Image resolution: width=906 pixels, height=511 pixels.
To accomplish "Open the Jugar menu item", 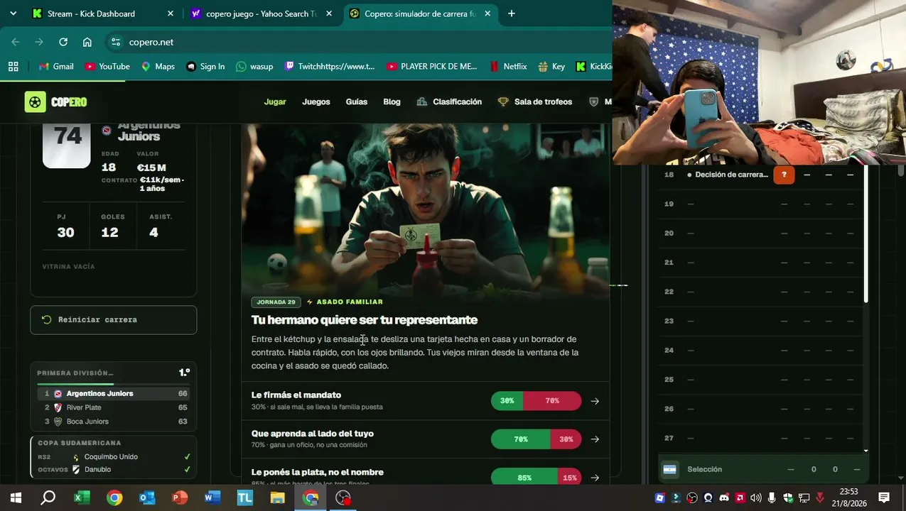I will pyautogui.click(x=275, y=101).
